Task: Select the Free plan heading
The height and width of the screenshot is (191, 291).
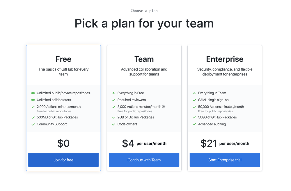Action: tap(63, 59)
